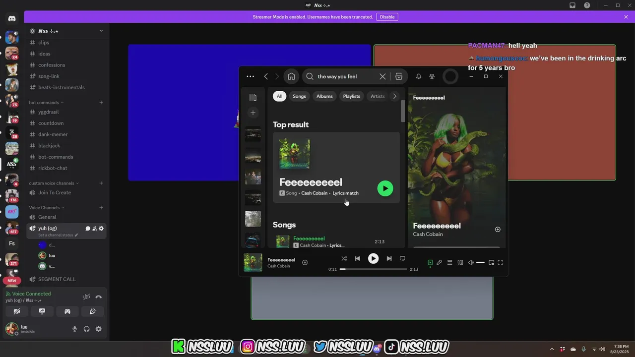
Task: Open chat for yuh (og) voice channel
Action: pyautogui.click(x=87, y=229)
